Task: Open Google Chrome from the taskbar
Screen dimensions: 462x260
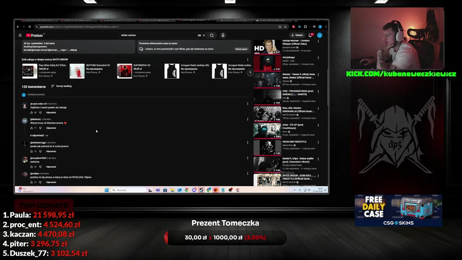Action: point(187,190)
